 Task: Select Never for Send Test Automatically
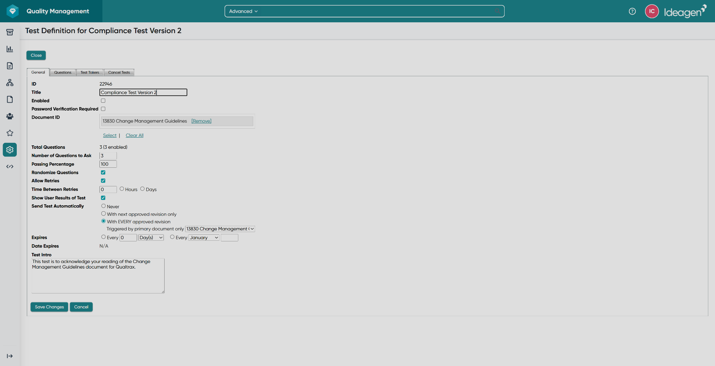point(104,206)
